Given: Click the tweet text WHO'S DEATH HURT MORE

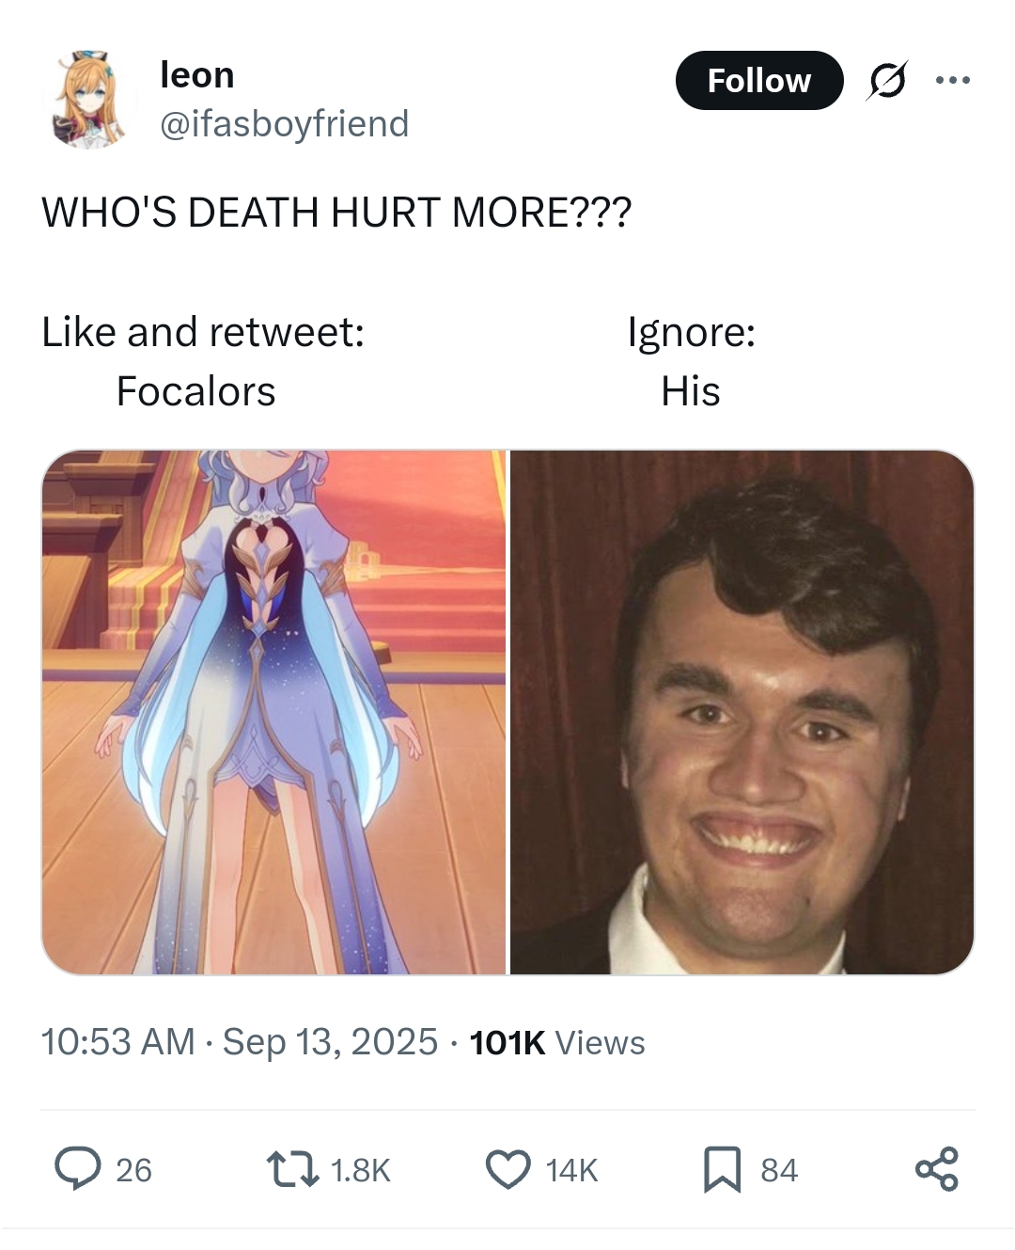Looking at the screenshot, I should pyautogui.click(x=336, y=212).
